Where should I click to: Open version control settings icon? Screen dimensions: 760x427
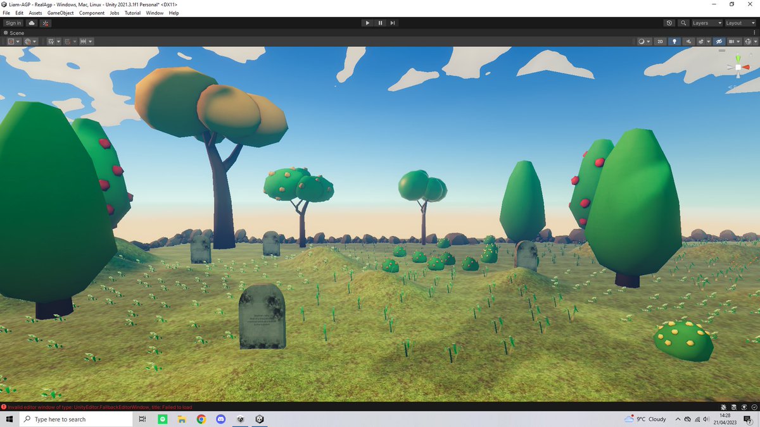point(46,23)
